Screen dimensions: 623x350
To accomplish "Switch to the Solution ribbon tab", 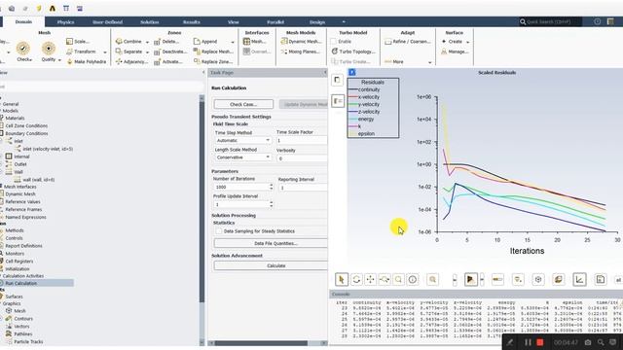I will pyautogui.click(x=149, y=22).
